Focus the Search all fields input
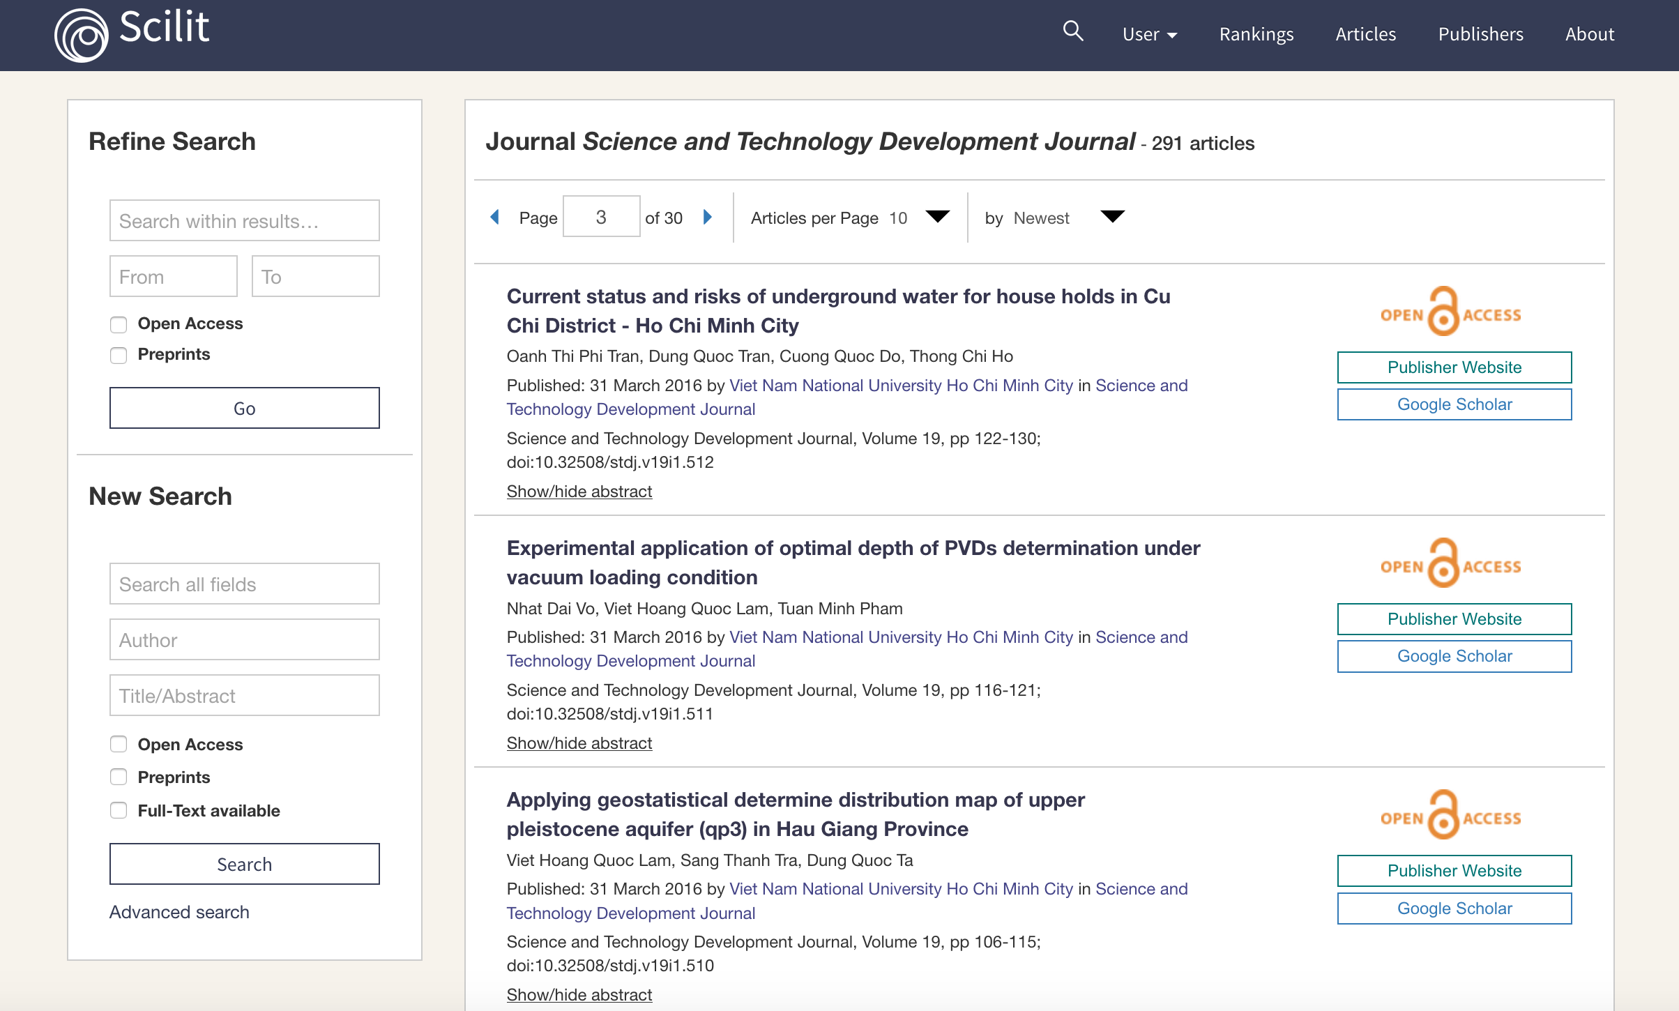This screenshot has height=1011, width=1679. [x=245, y=584]
